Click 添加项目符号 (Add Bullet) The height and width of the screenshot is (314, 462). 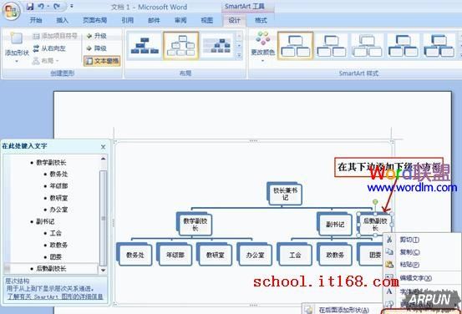tap(55, 36)
